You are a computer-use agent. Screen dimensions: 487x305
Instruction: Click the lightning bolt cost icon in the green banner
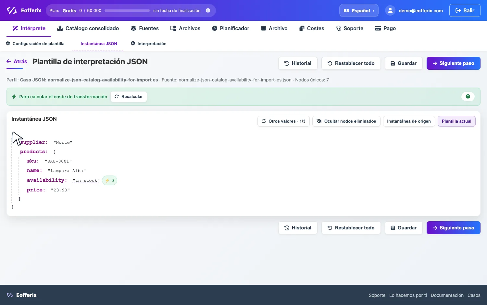(x=14, y=97)
